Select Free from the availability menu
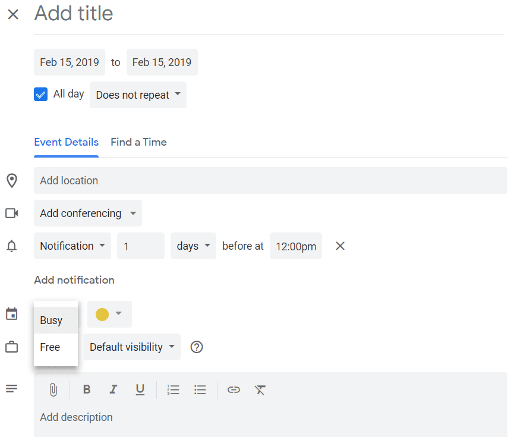This screenshot has width=514, height=437. [56, 347]
